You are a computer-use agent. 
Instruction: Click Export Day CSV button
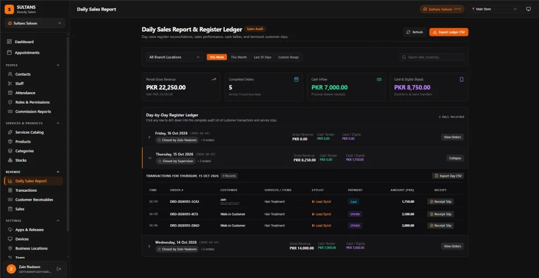pos(448,176)
